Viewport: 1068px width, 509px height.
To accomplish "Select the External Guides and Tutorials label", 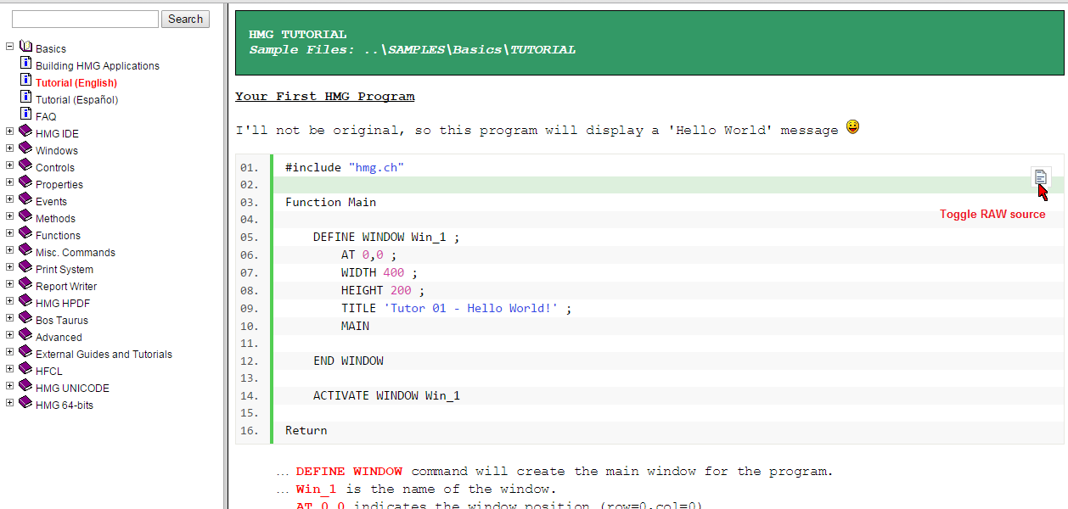I will coord(104,355).
